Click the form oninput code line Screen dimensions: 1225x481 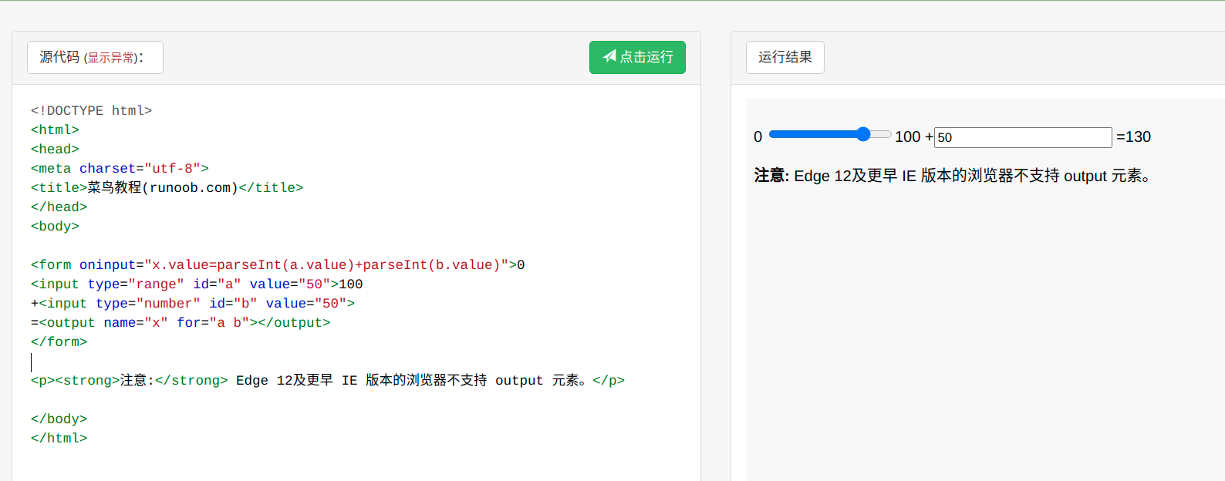[278, 265]
